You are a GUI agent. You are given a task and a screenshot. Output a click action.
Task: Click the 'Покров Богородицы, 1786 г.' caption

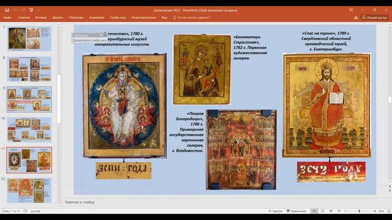pyautogui.click(x=186, y=132)
